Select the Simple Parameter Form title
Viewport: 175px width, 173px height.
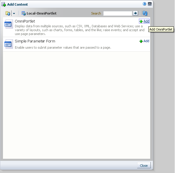[x=35, y=41]
